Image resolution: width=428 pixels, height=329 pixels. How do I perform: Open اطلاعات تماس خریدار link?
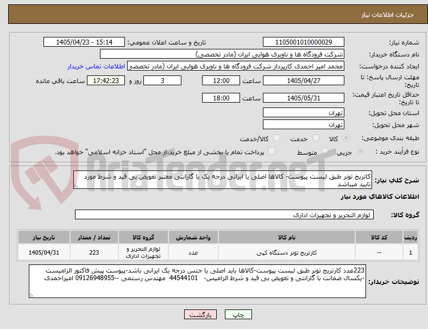pos(96,66)
